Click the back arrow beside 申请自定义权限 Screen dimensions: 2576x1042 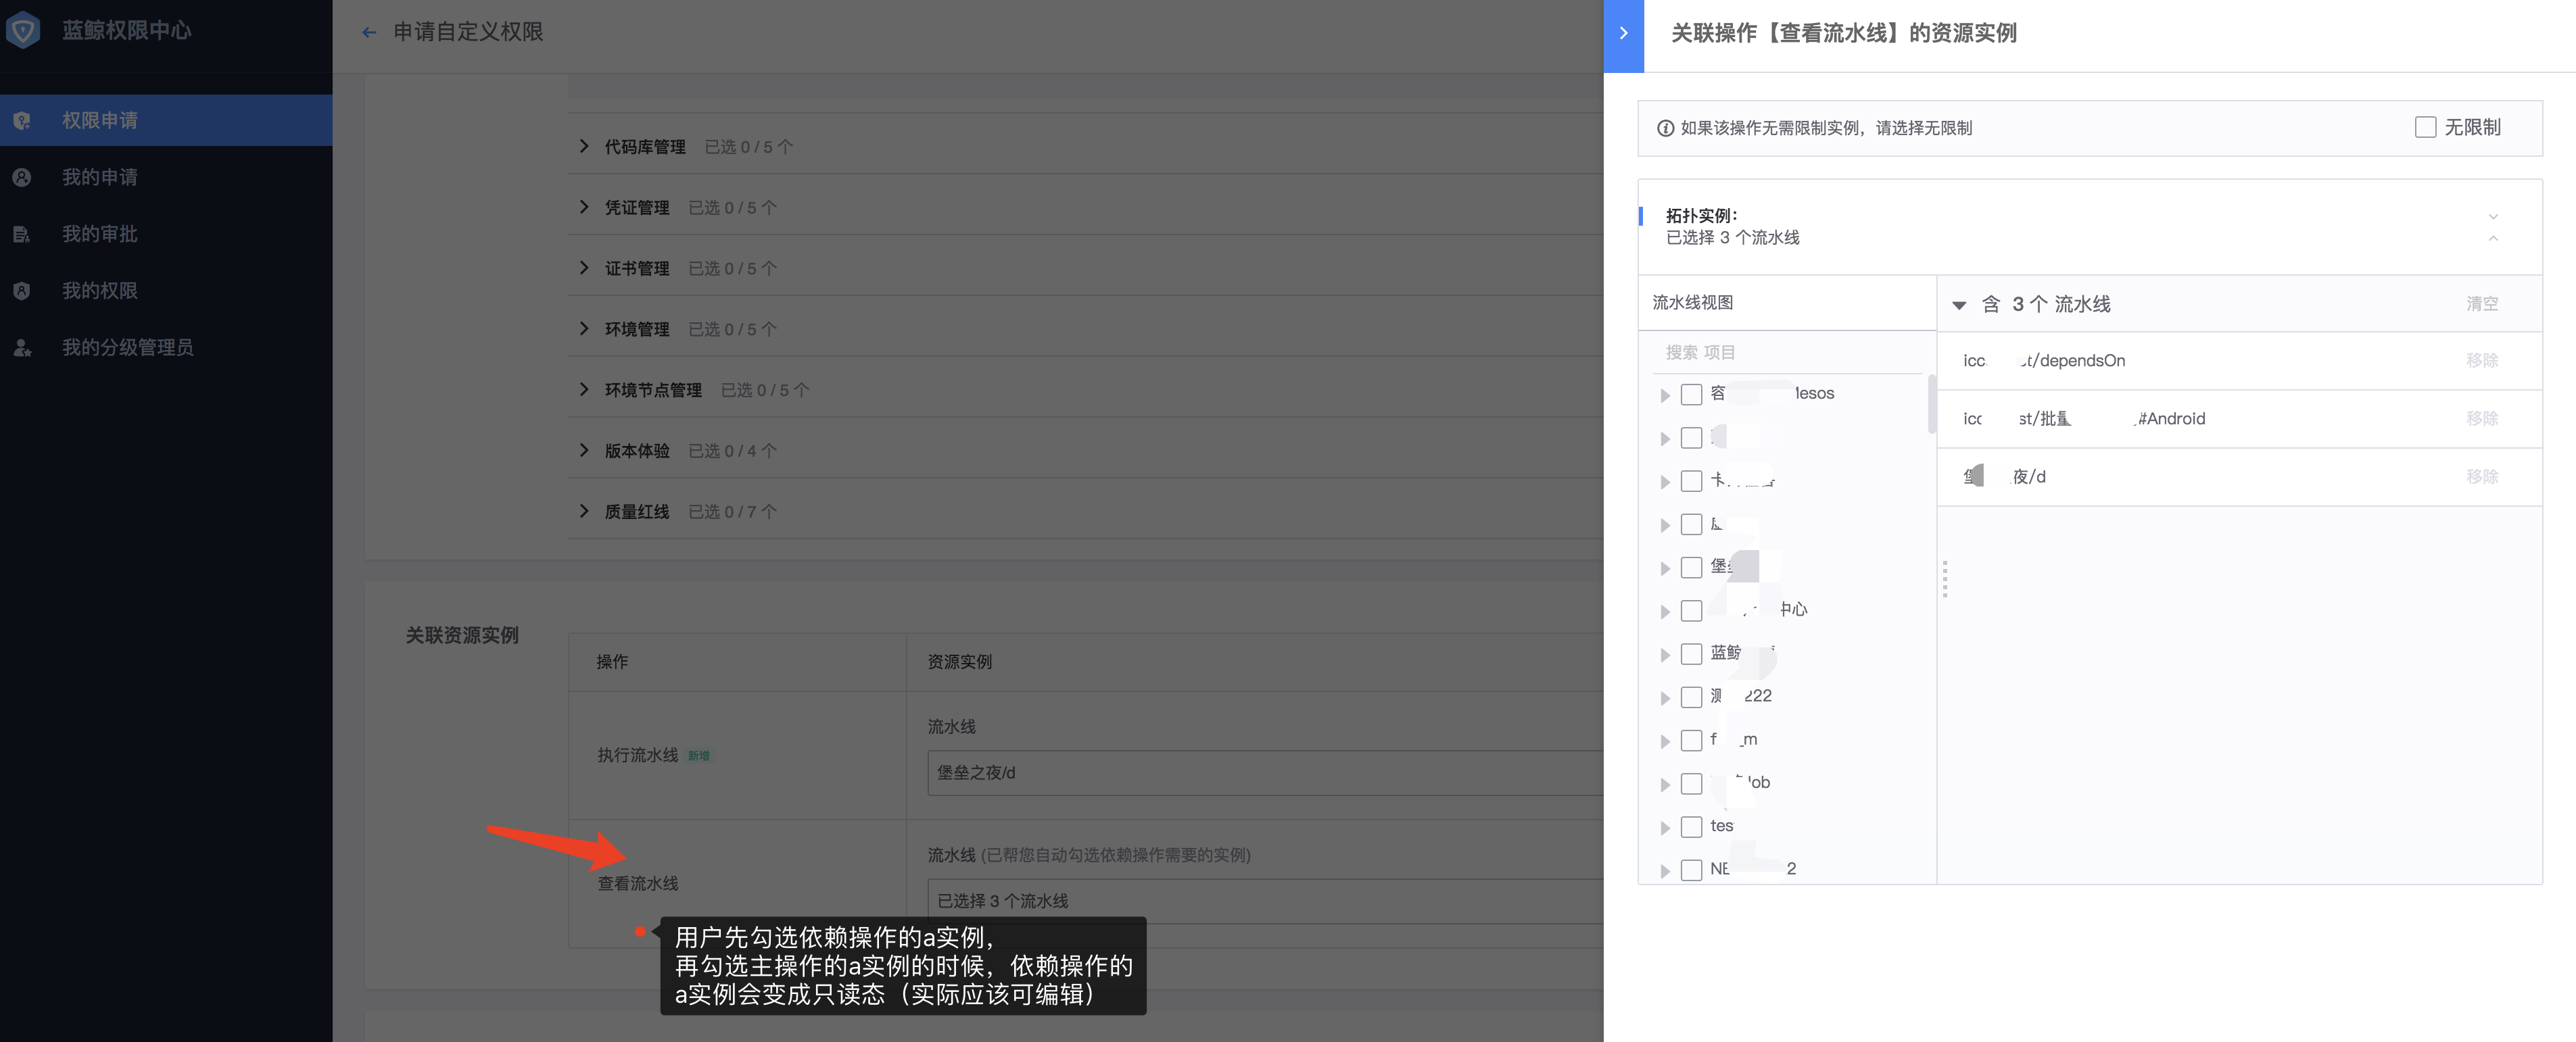tap(369, 32)
